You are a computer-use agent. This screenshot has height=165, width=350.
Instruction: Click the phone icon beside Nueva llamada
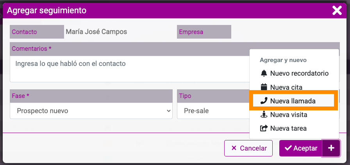(264, 101)
